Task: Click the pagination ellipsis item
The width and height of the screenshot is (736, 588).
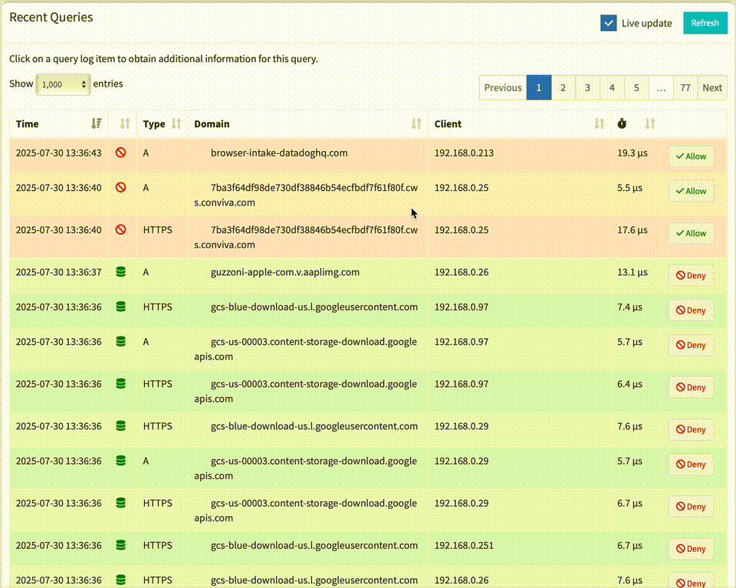Action: click(x=661, y=87)
